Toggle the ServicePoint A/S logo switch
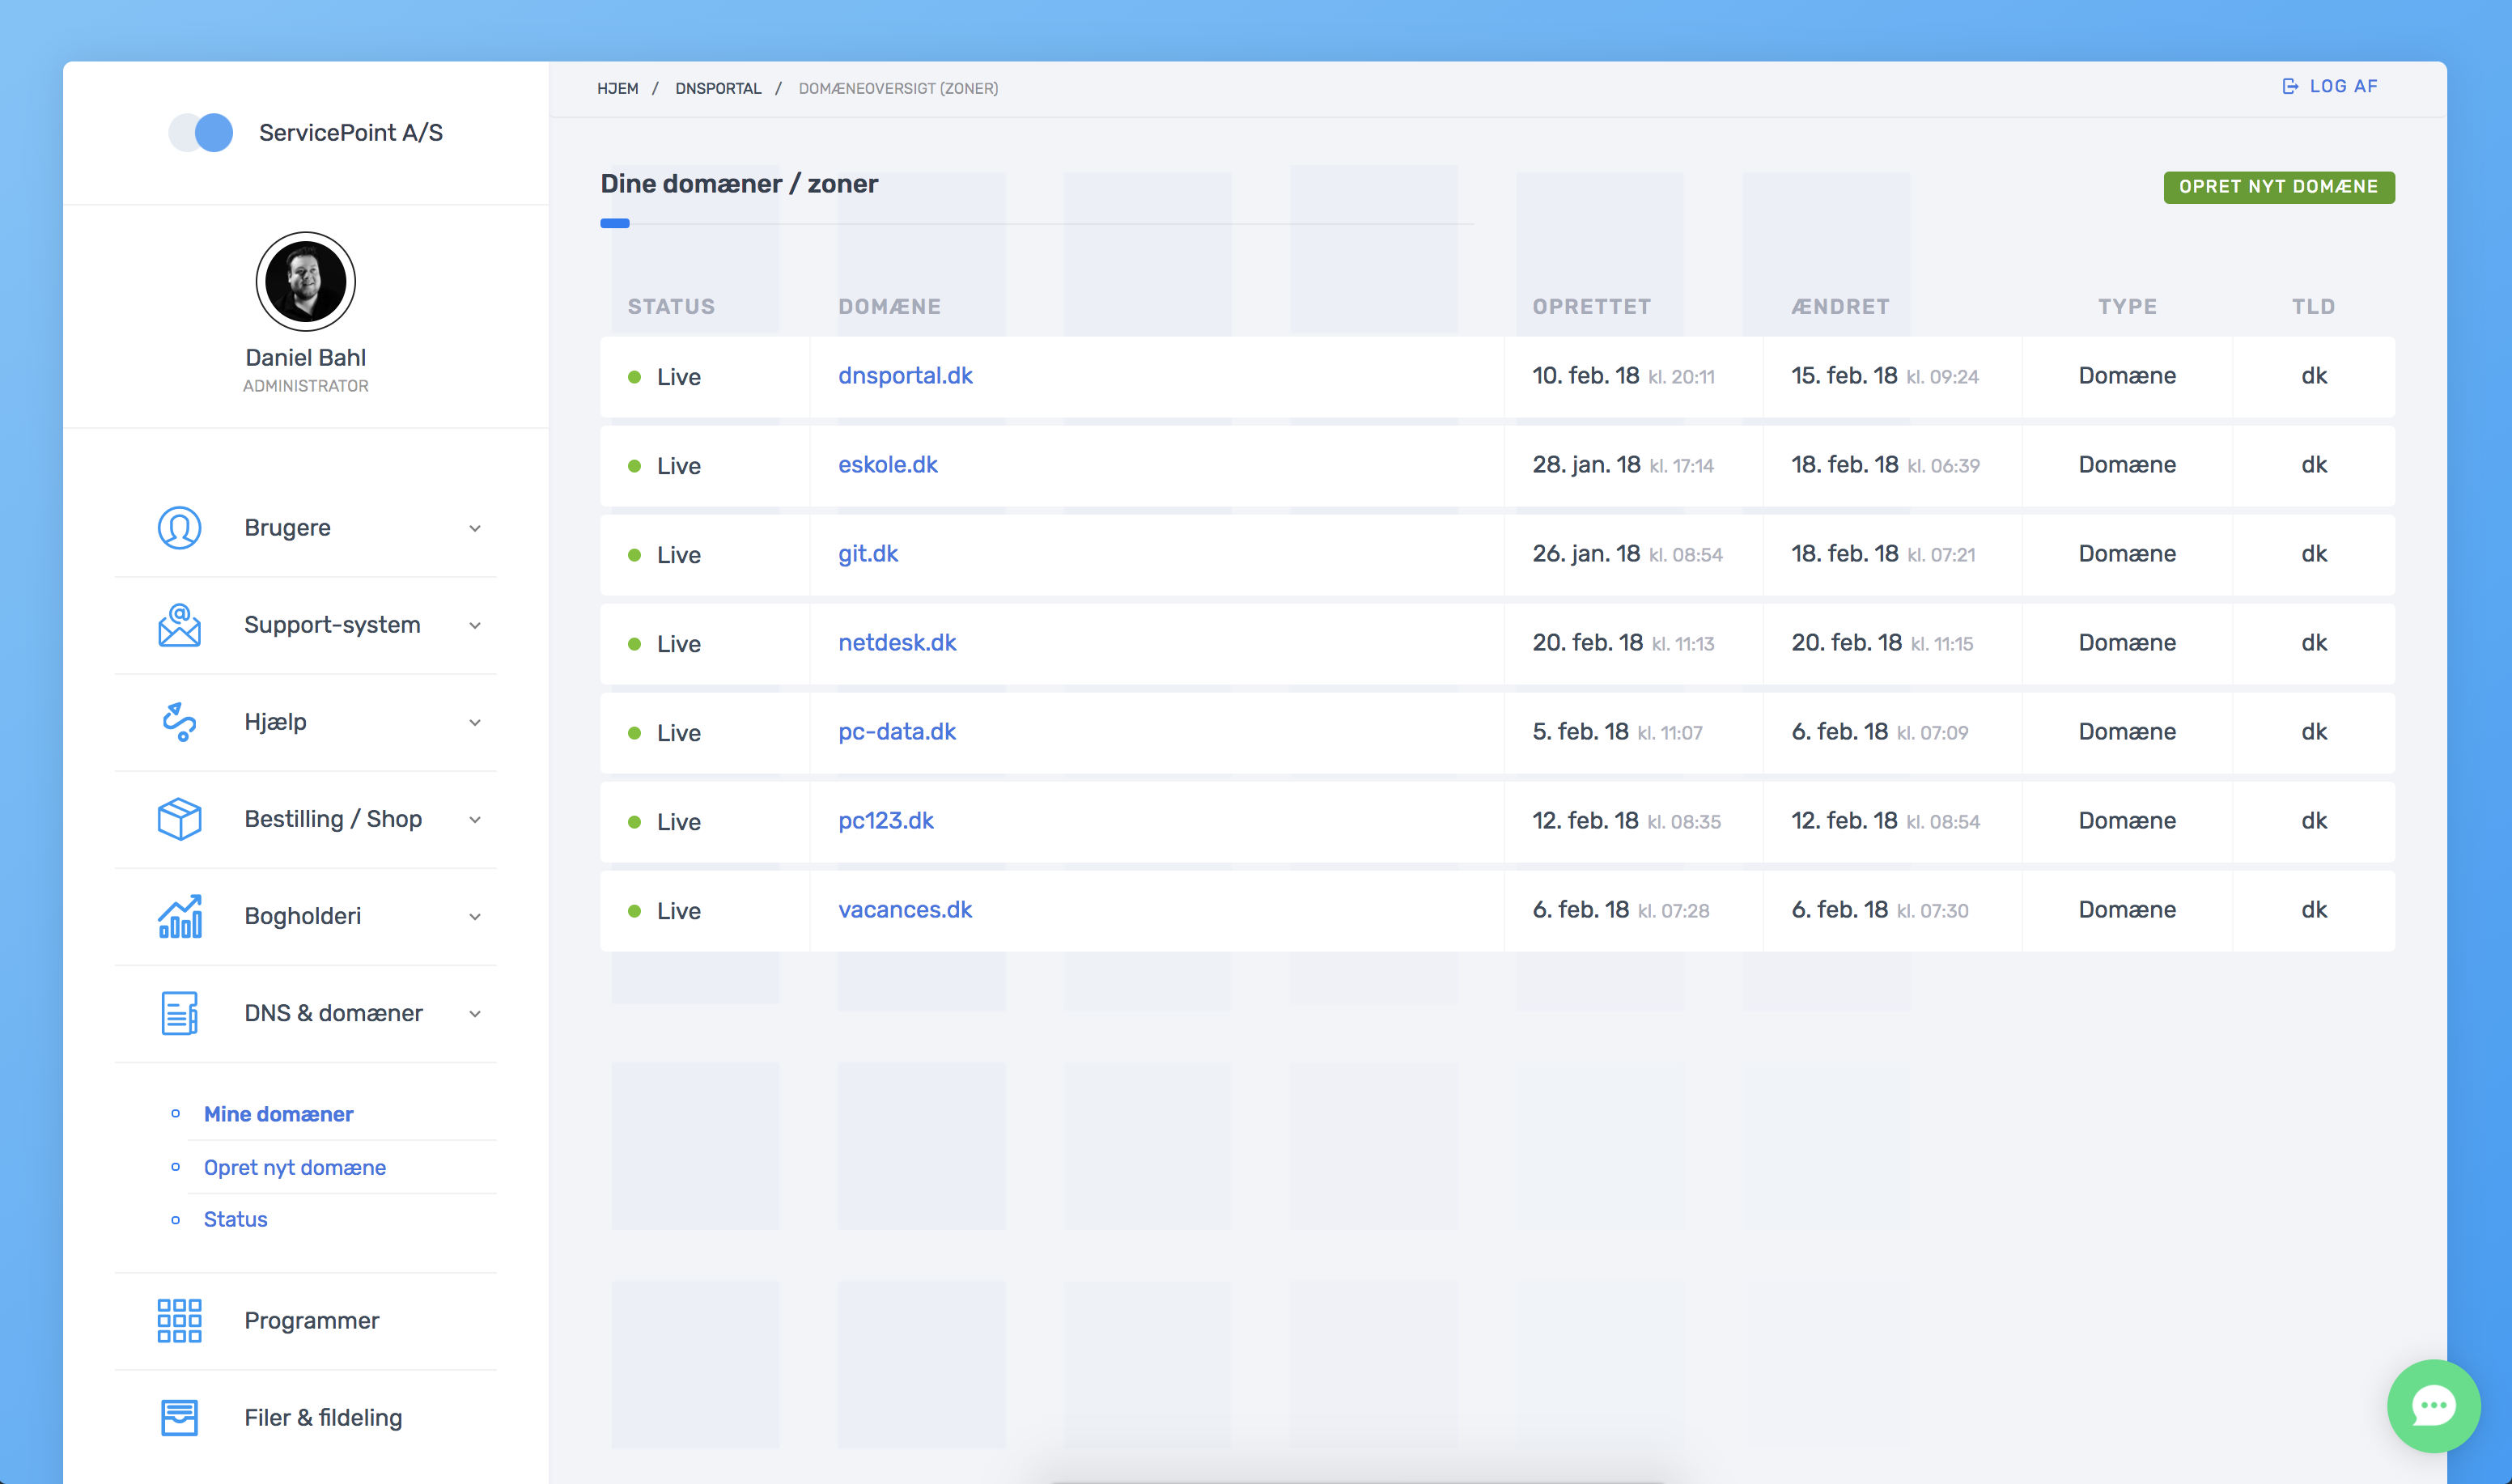The width and height of the screenshot is (2512, 1484). pyautogui.click(x=201, y=133)
